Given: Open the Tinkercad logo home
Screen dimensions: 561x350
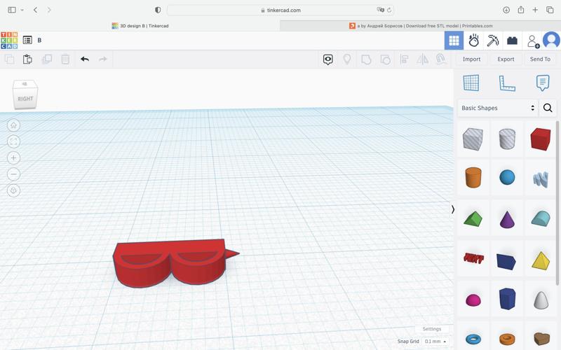Looking at the screenshot, I should pos(9,41).
